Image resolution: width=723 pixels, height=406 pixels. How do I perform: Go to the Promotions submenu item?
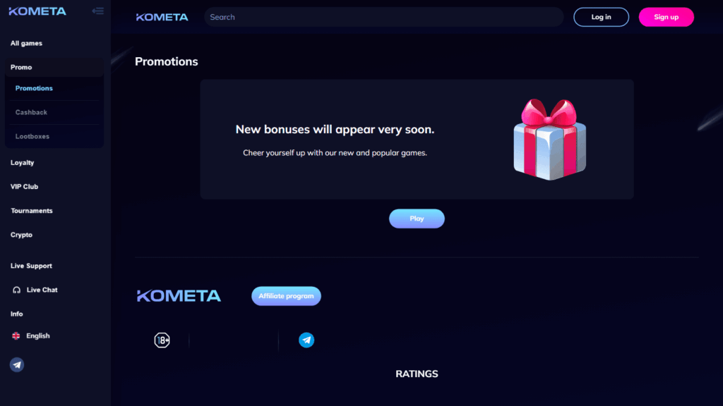(34, 88)
